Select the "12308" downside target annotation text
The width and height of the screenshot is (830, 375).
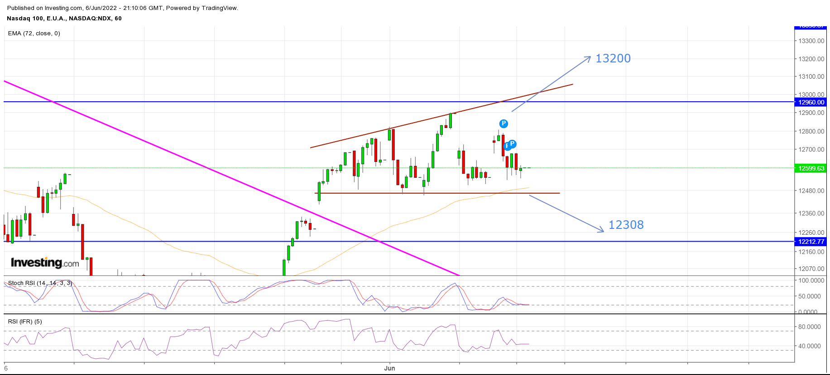tap(626, 225)
